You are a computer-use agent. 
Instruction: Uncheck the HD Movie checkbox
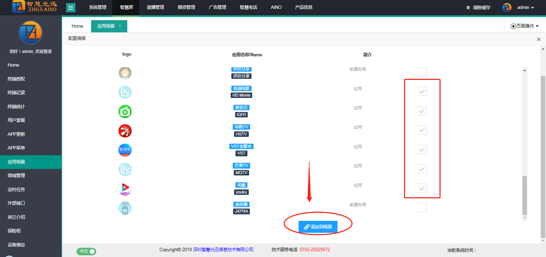[x=422, y=91]
